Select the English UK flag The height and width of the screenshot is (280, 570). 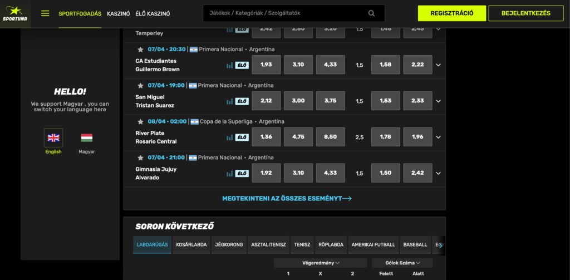point(53,138)
